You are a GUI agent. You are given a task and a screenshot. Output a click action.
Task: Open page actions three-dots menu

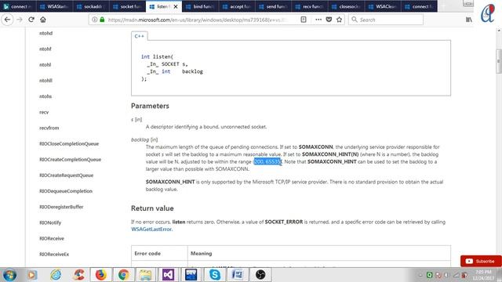coord(318,20)
